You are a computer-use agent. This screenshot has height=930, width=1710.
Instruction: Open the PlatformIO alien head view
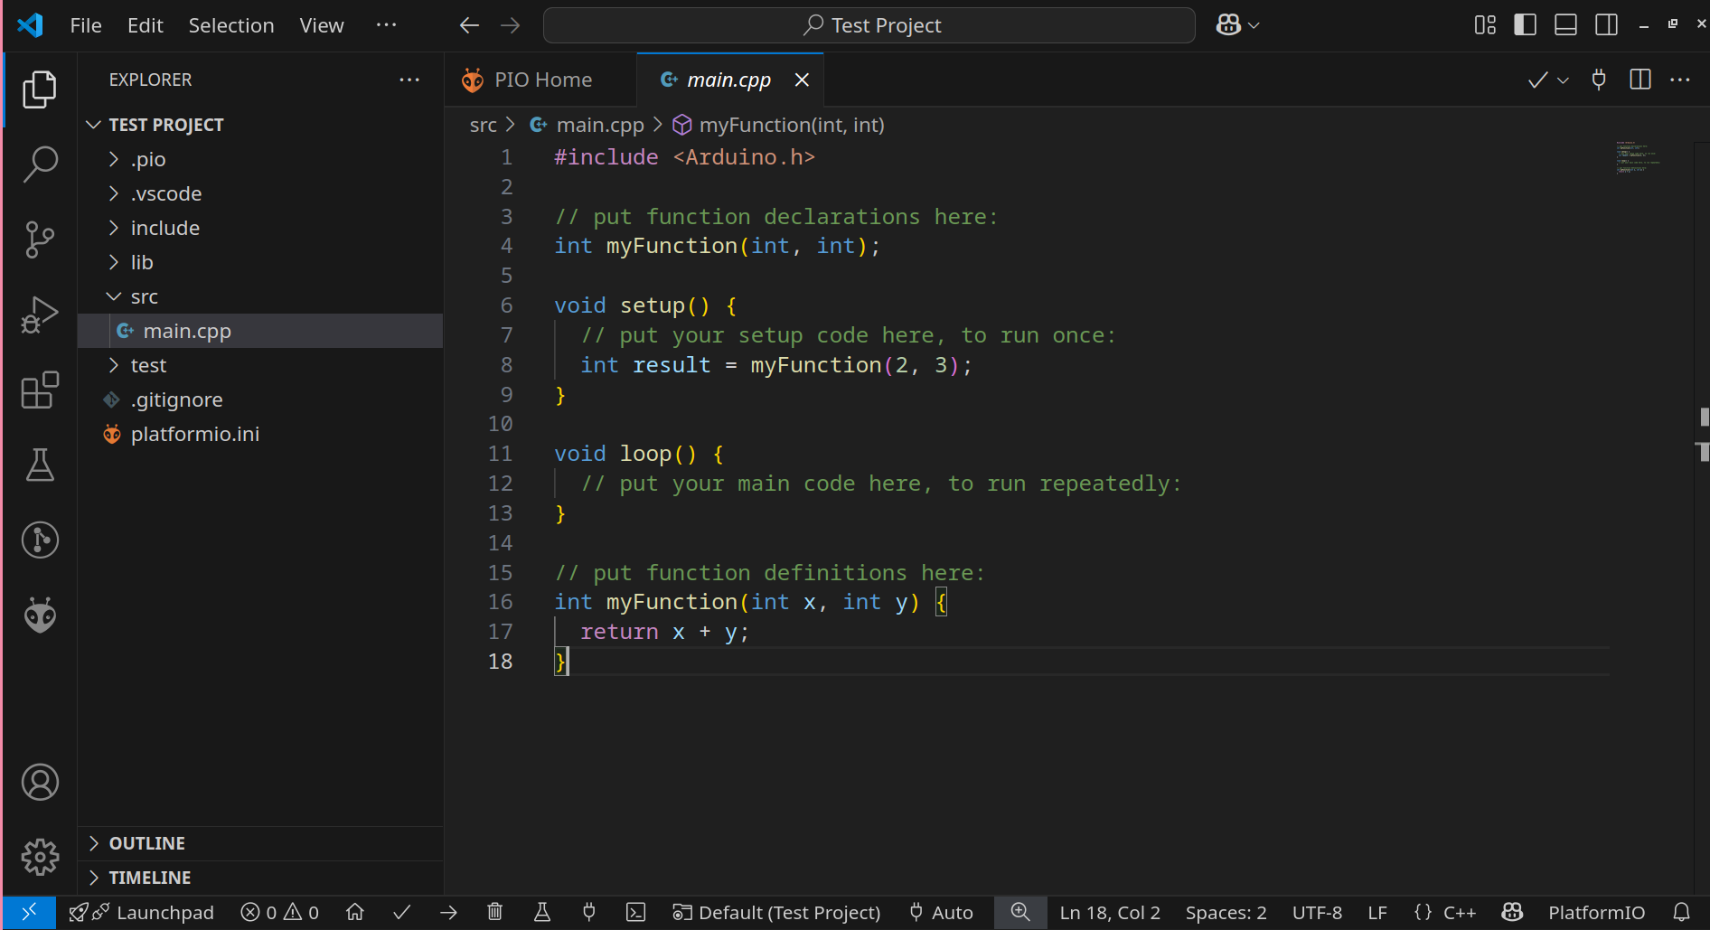coord(40,615)
